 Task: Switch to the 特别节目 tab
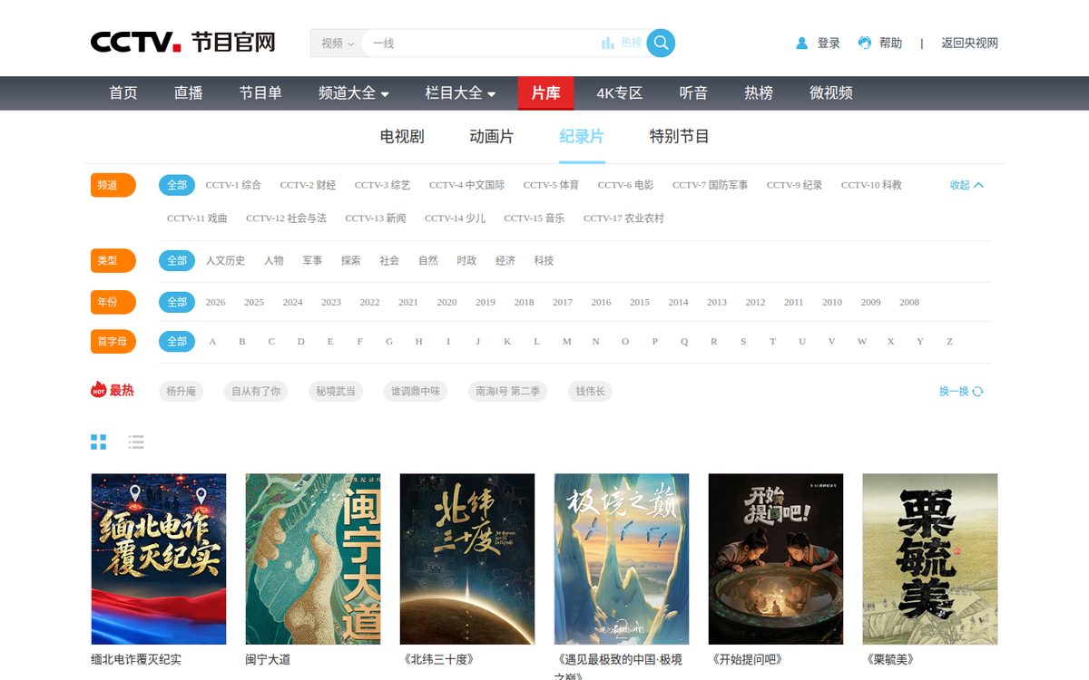(679, 137)
